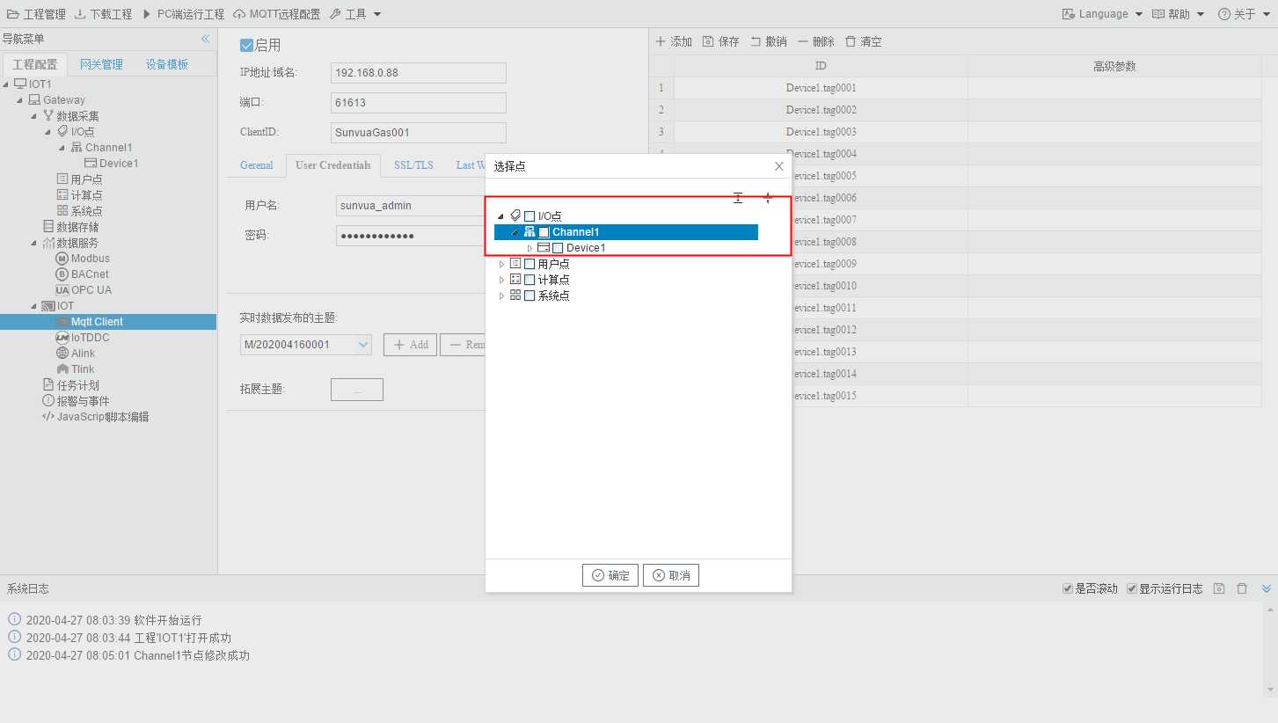Image resolution: width=1278 pixels, height=723 pixels.
Task: Check the 用户点 checkbox in the dialog
Action: coord(529,264)
